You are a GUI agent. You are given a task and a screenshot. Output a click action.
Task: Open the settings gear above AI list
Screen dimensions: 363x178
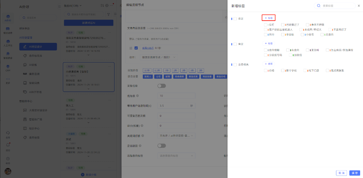[107, 6]
